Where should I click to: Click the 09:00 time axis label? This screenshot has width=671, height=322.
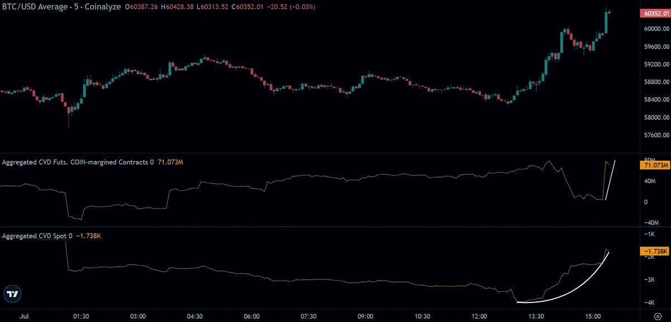(366, 316)
